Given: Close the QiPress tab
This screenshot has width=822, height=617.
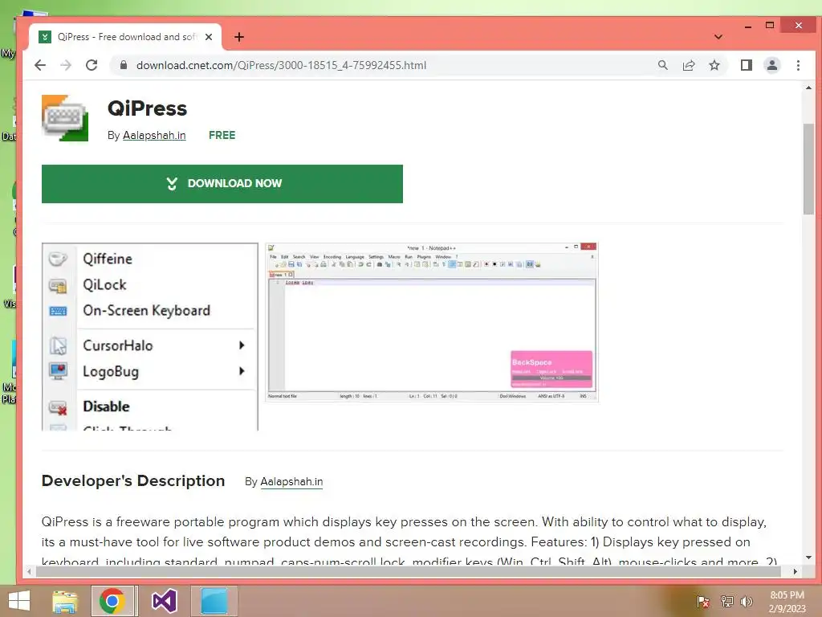Looking at the screenshot, I should pyautogui.click(x=209, y=37).
